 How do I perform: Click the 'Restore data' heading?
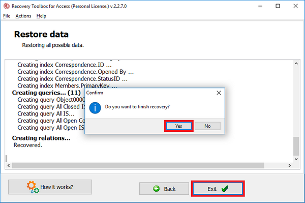[41, 34]
